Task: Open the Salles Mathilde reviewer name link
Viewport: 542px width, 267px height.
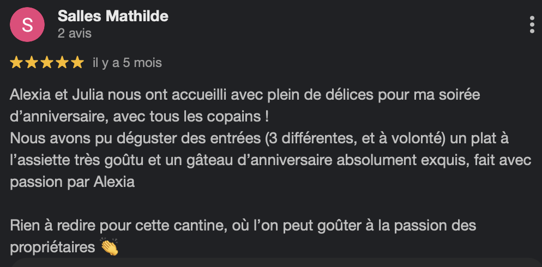Action: [113, 16]
